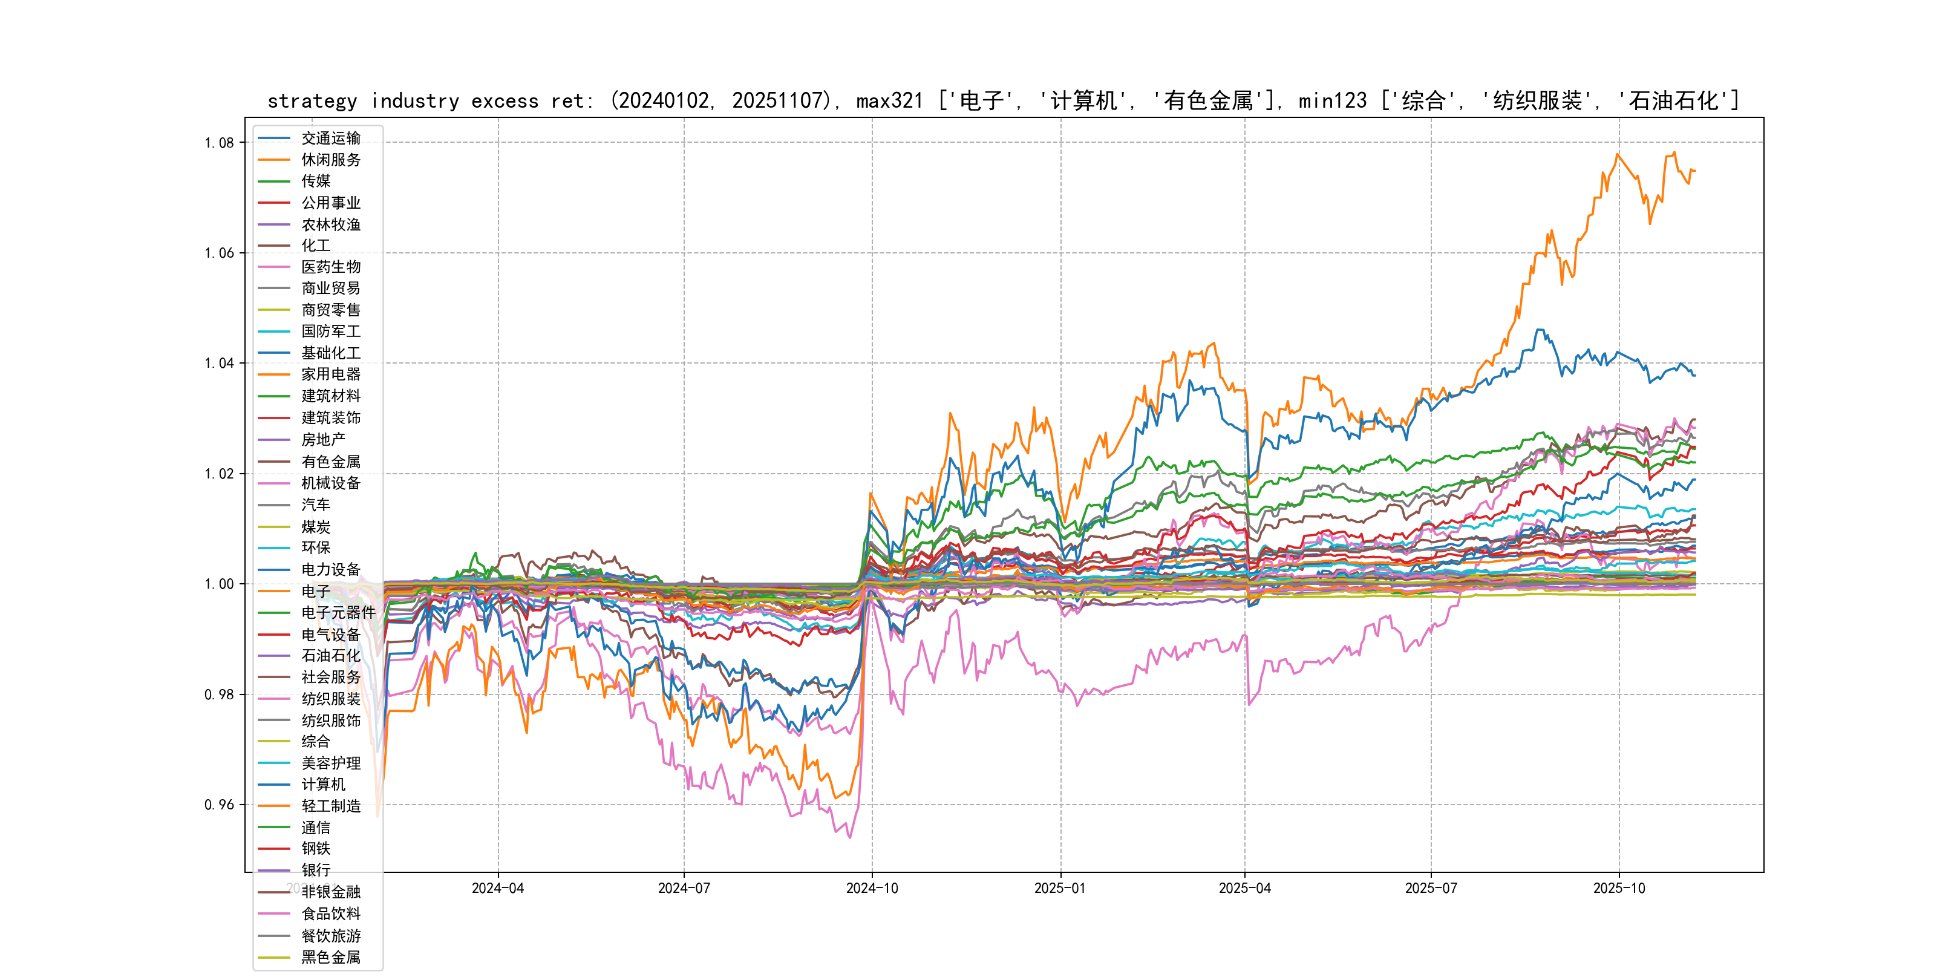Select the 食品饮料 legend label
The height and width of the screenshot is (980, 1960).
(330, 914)
